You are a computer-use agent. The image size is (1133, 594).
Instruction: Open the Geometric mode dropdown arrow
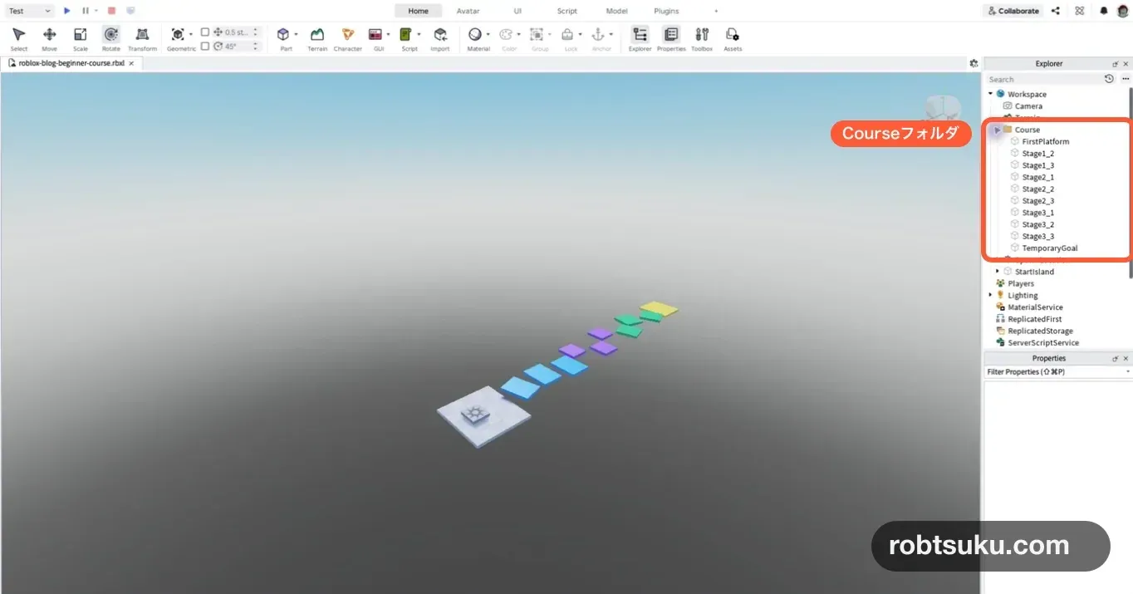(x=191, y=35)
